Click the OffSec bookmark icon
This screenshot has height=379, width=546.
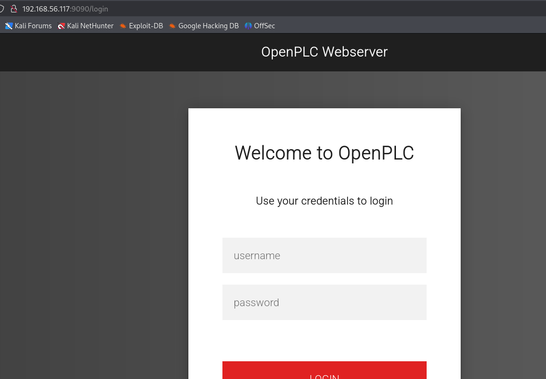pos(248,26)
